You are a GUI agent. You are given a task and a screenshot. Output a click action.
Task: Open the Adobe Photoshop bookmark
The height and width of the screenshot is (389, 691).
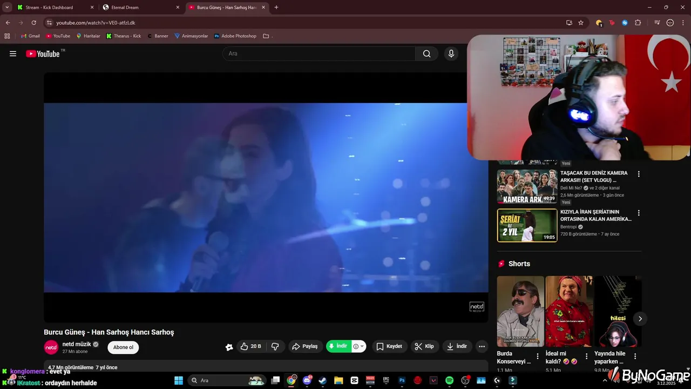(x=235, y=36)
